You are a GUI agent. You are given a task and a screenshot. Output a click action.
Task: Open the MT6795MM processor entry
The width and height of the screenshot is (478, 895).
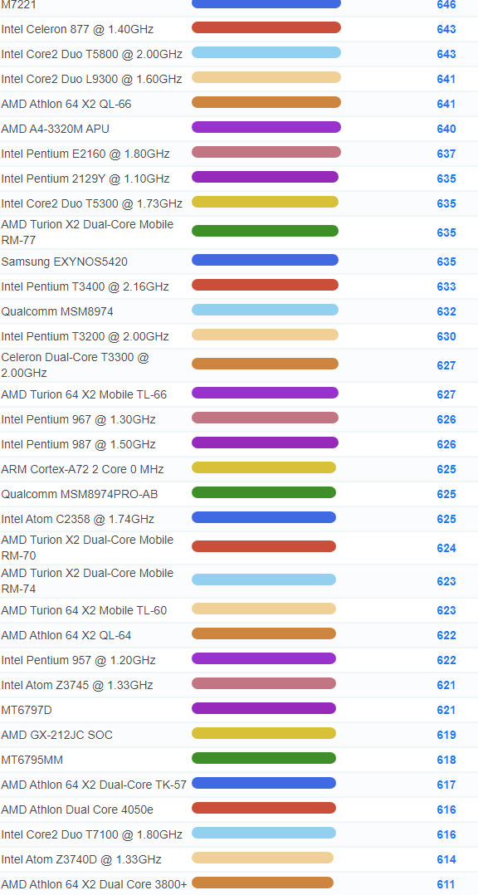pyautogui.click(x=32, y=761)
